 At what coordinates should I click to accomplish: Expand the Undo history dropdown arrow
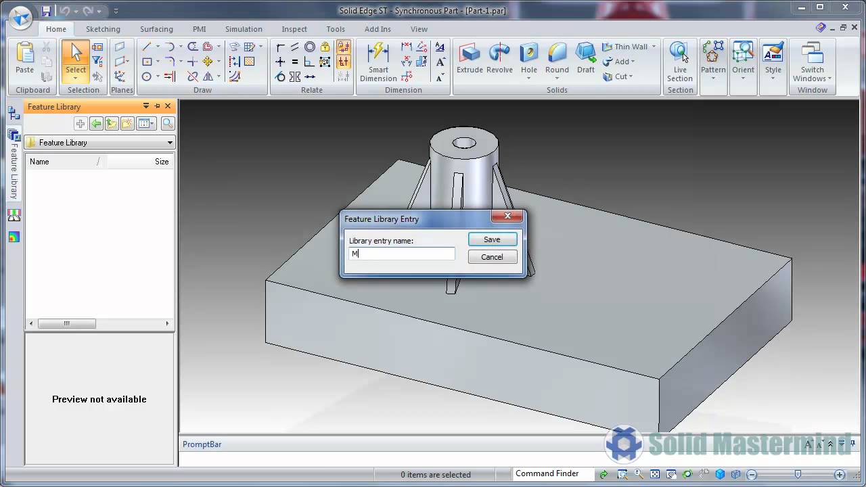click(75, 11)
